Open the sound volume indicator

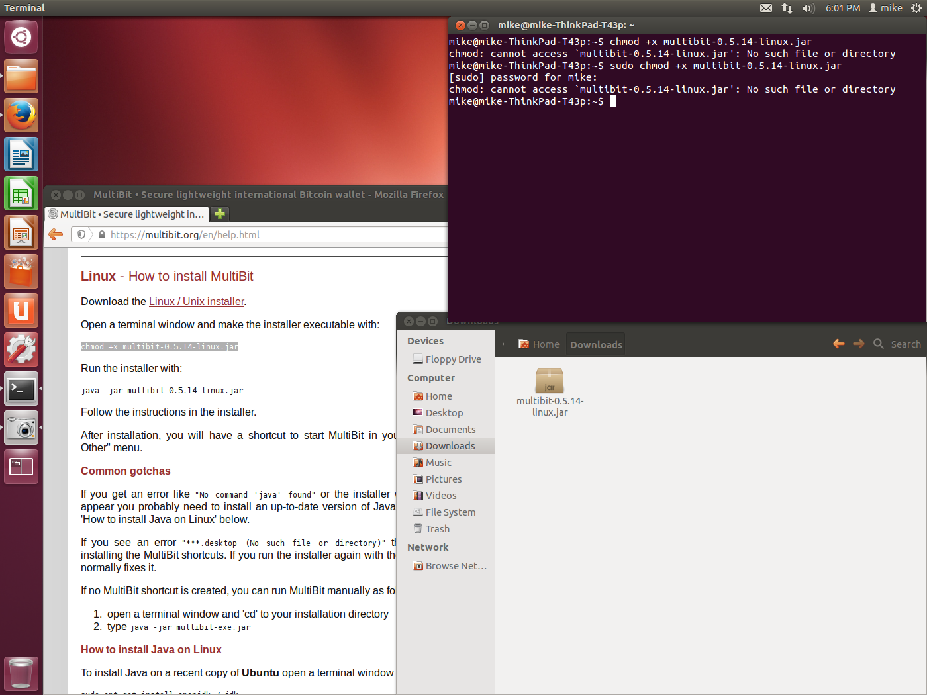click(808, 8)
